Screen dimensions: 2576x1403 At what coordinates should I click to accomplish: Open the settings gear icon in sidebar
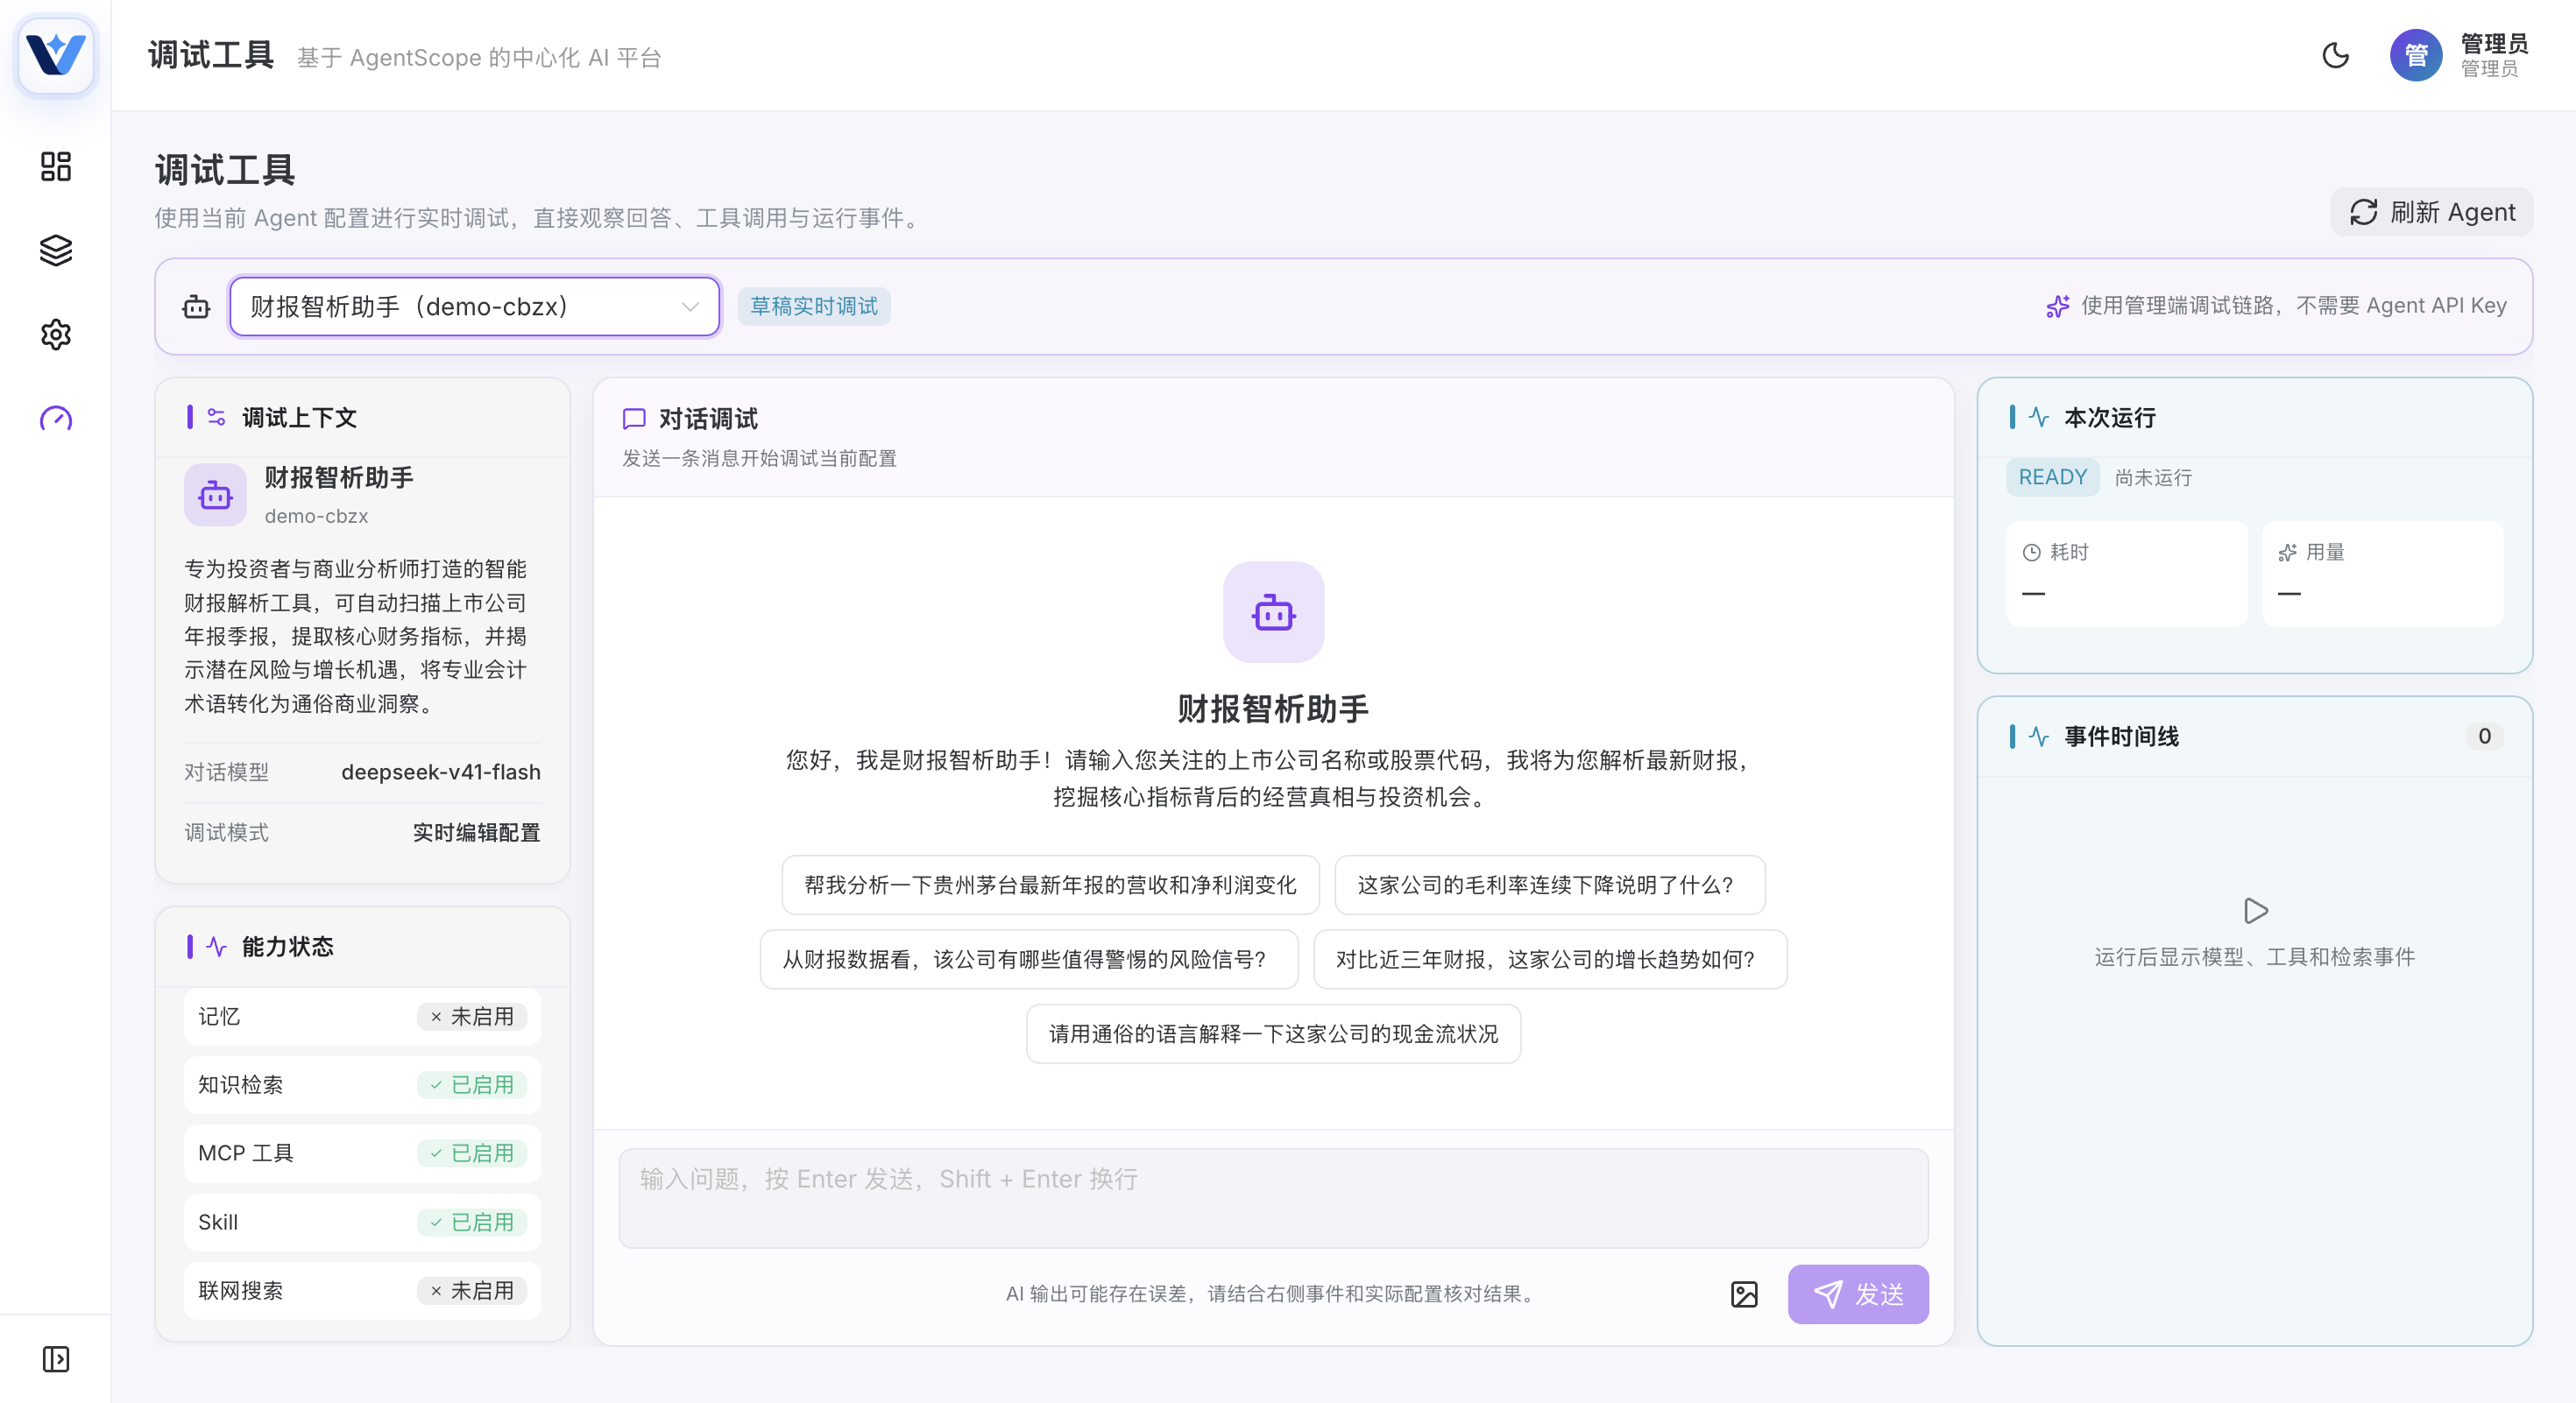point(56,335)
